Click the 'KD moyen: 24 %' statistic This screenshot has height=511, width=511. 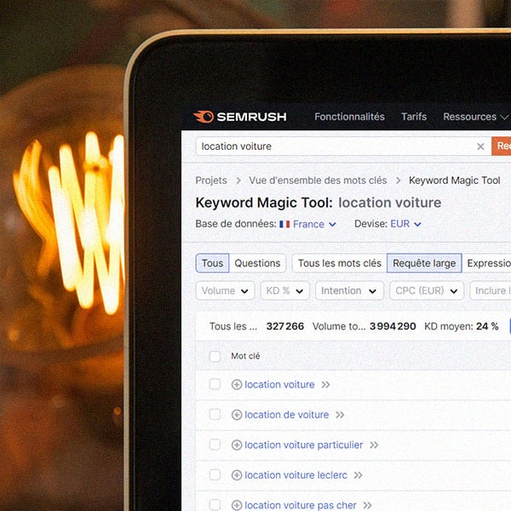[462, 326]
